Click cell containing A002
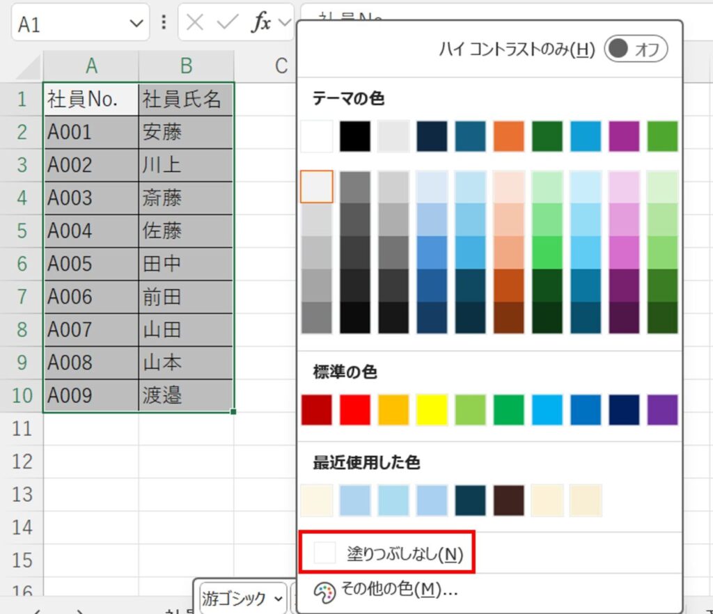This screenshot has width=713, height=614. pyautogui.click(x=91, y=165)
